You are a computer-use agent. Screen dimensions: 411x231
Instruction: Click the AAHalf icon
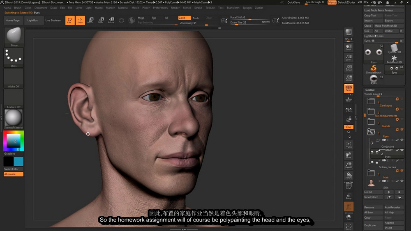349,78
